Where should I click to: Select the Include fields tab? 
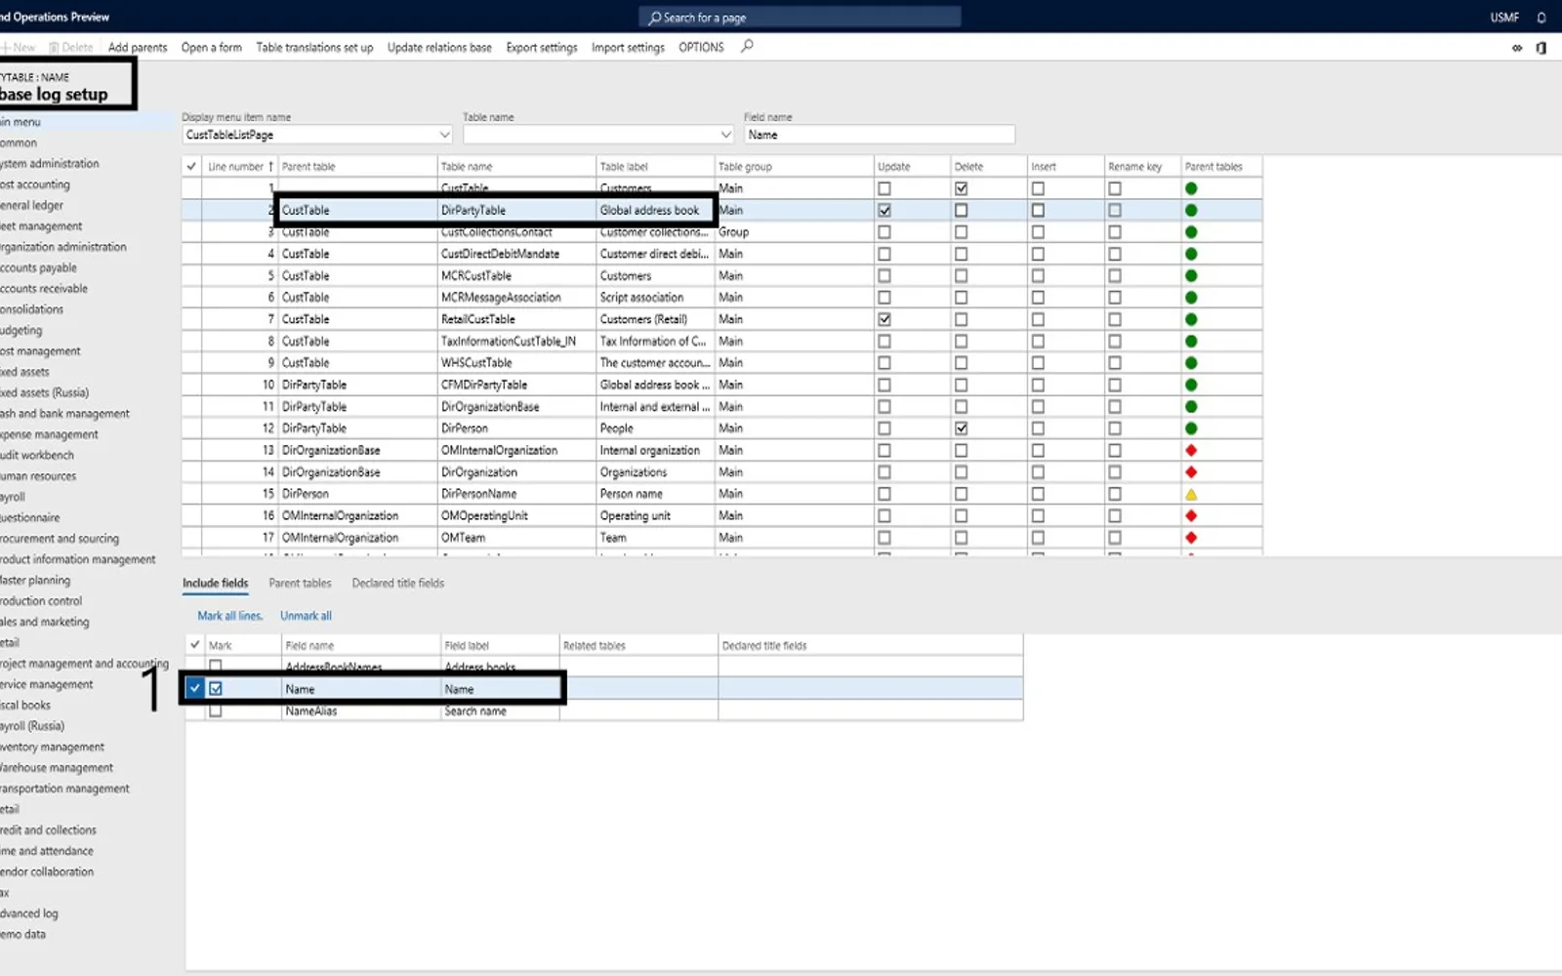[x=216, y=584]
